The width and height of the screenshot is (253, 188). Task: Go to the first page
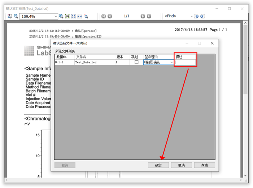point(104,16)
